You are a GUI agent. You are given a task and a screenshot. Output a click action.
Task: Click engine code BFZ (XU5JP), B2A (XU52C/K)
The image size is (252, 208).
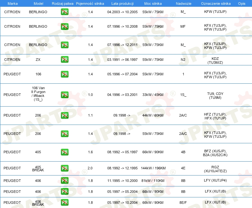click(x=215, y=153)
